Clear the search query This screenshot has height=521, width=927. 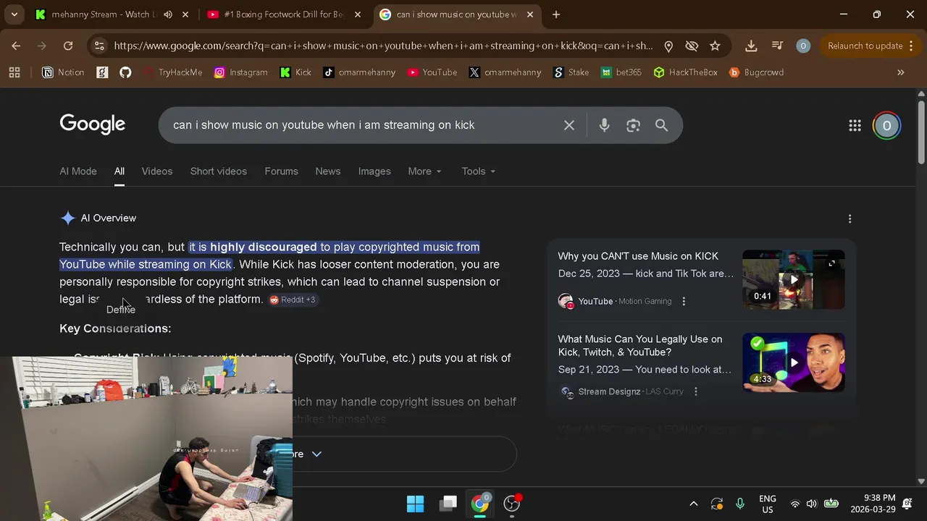click(x=569, y=125)
